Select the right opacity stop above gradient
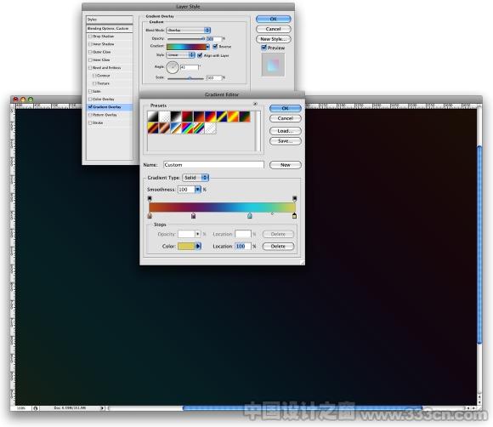This screenshot has height=427, width=493. pos(294,198)
